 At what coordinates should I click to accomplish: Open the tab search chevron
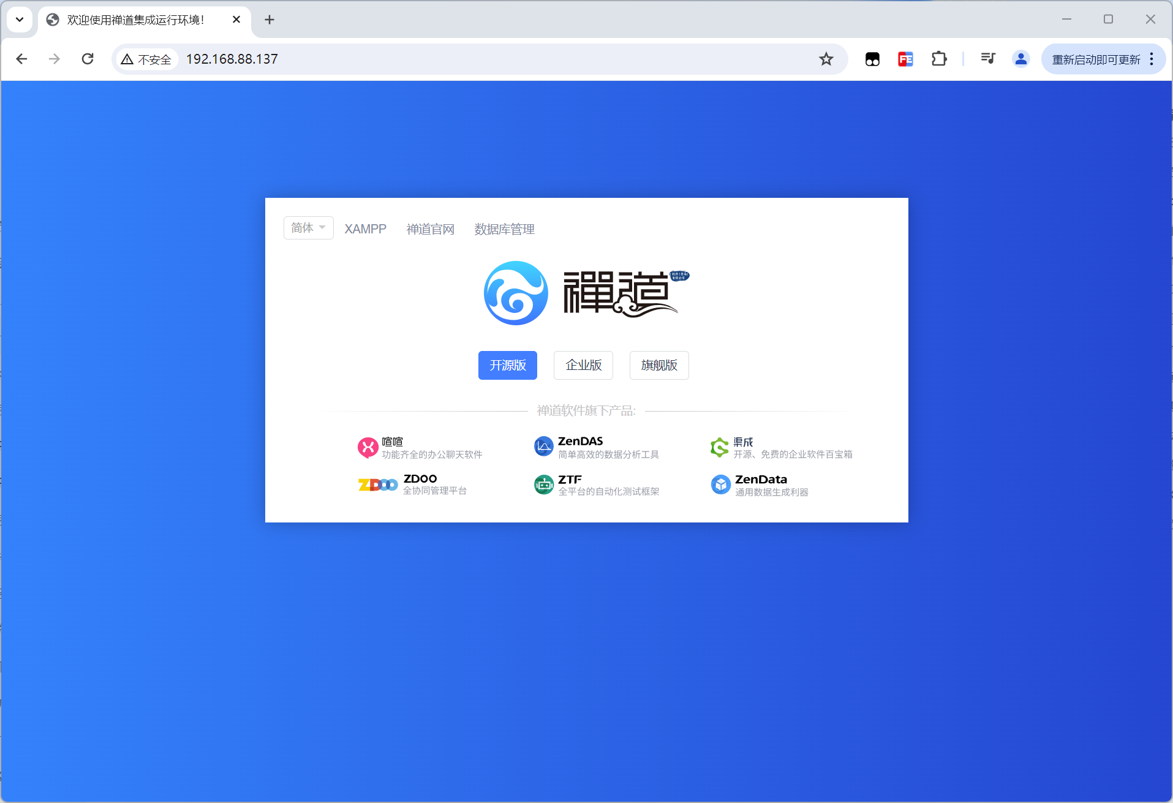(20, 20)
